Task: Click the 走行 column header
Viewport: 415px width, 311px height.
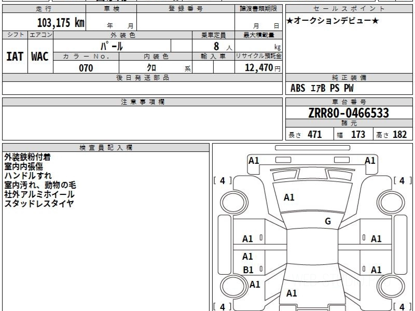Action: click(x=44, y=9)
